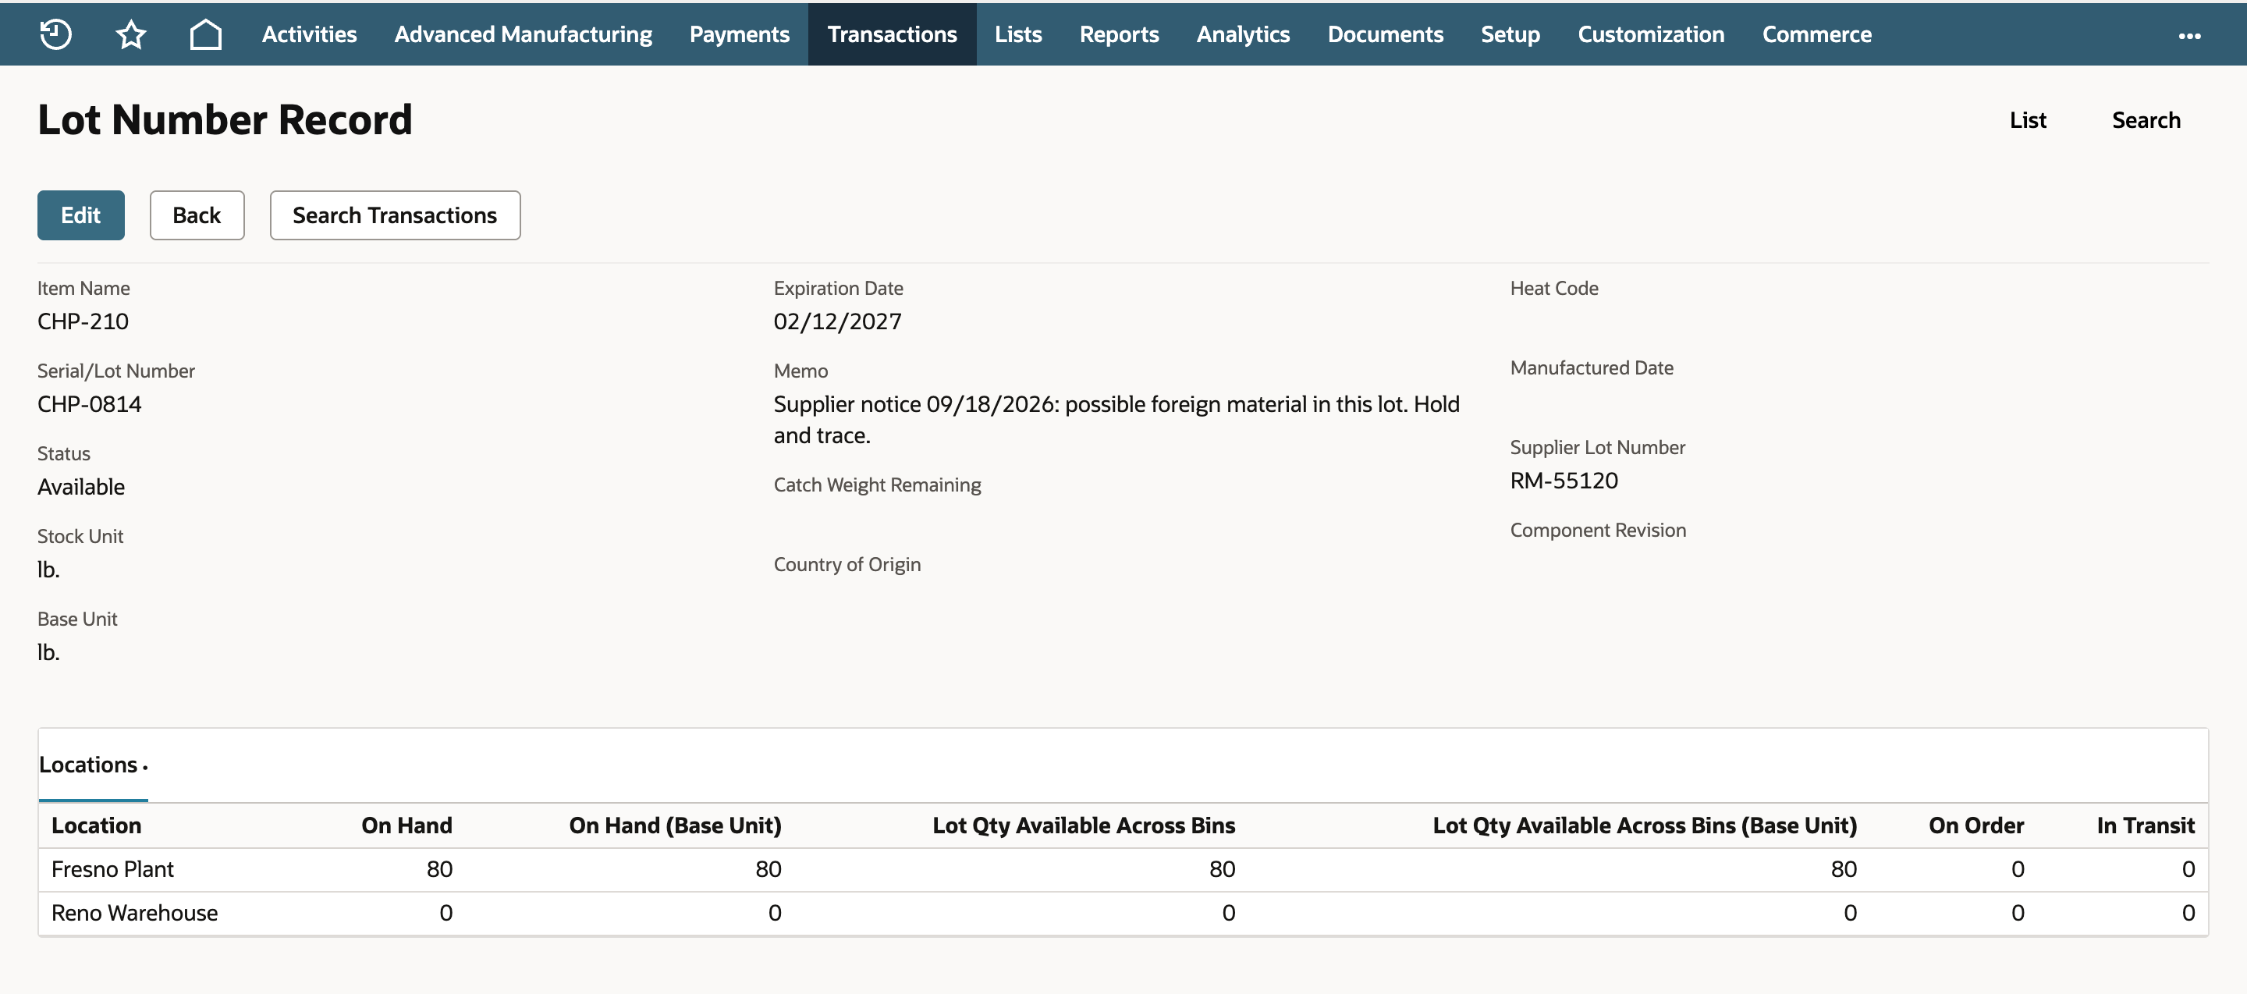Click Fresno Plant On Hand value 80

click(x=438, y=869)
